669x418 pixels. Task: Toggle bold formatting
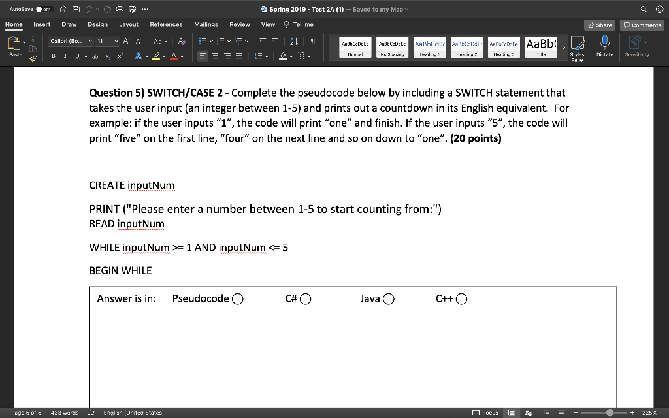click(x=53, y=56)
